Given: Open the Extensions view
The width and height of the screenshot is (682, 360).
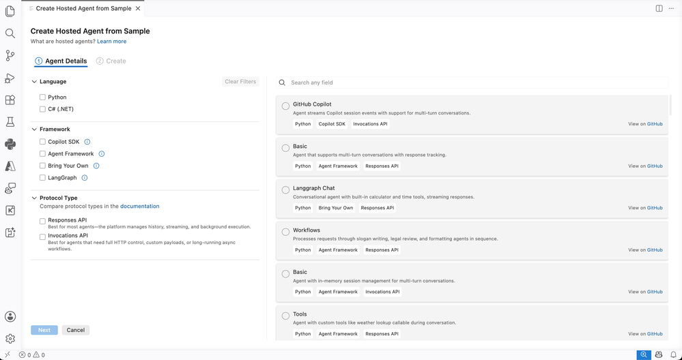Looking at the screenshot, I should tap(10, 100).
